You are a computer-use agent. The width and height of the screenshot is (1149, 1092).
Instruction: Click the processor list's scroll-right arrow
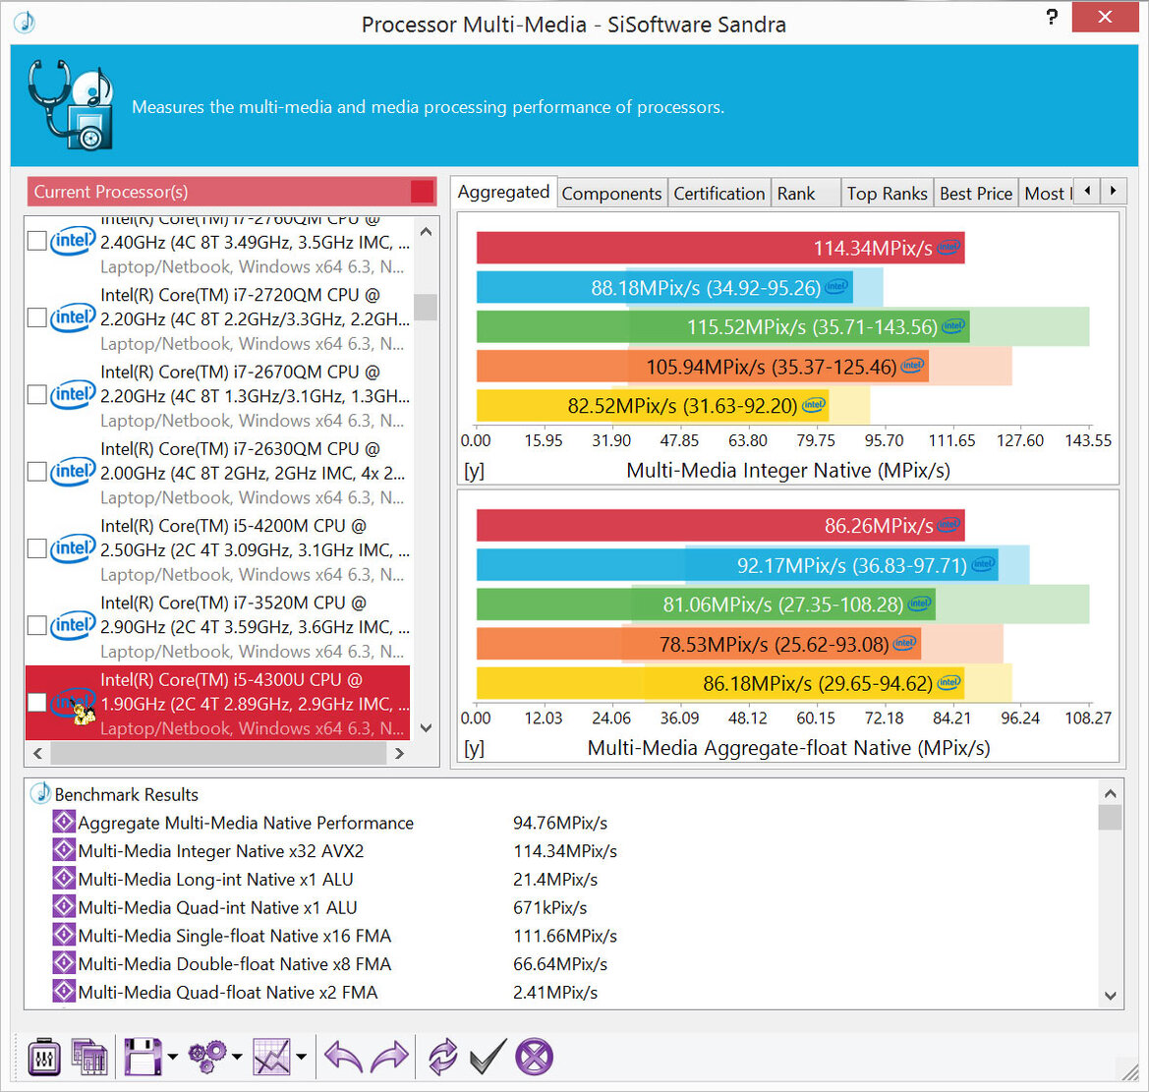coord(399,753)
